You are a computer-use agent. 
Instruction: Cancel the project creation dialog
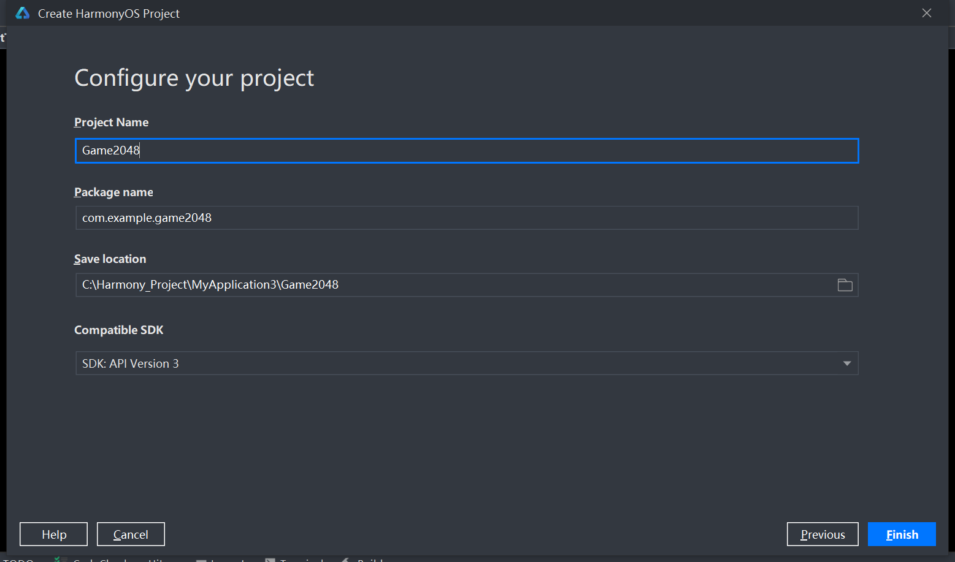pos(131,534)
